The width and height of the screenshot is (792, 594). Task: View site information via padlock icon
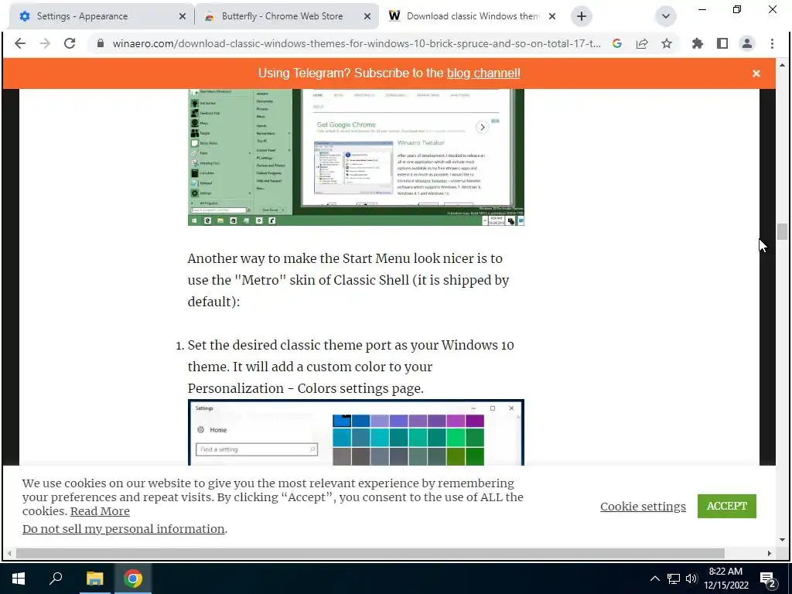[x=101, y=43]
